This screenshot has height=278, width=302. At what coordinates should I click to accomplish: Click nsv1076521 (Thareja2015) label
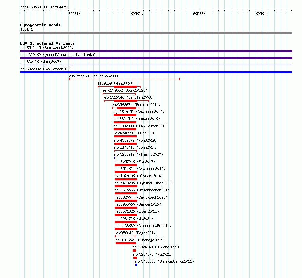point(140,240)
